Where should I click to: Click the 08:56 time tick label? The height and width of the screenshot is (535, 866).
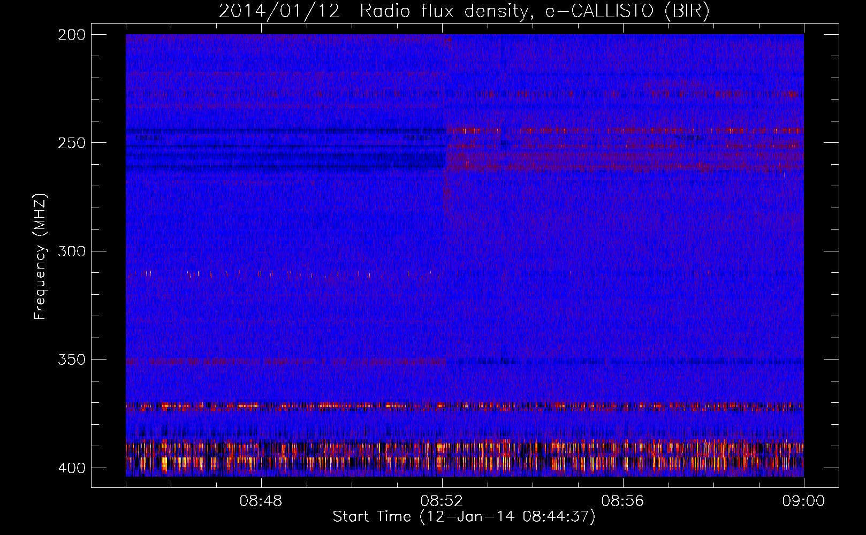point(622,501)
